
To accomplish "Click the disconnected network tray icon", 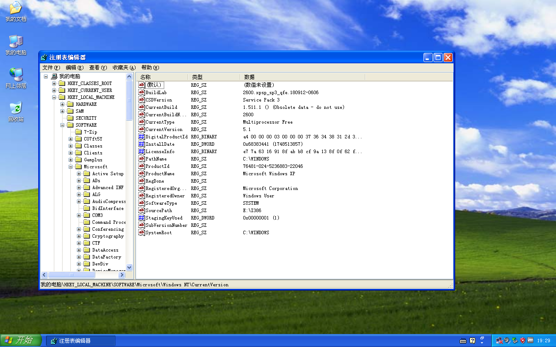I will click(x=500, y=340).
